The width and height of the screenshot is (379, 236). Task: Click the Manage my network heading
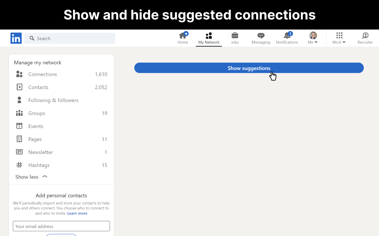[x=38, y=63]
